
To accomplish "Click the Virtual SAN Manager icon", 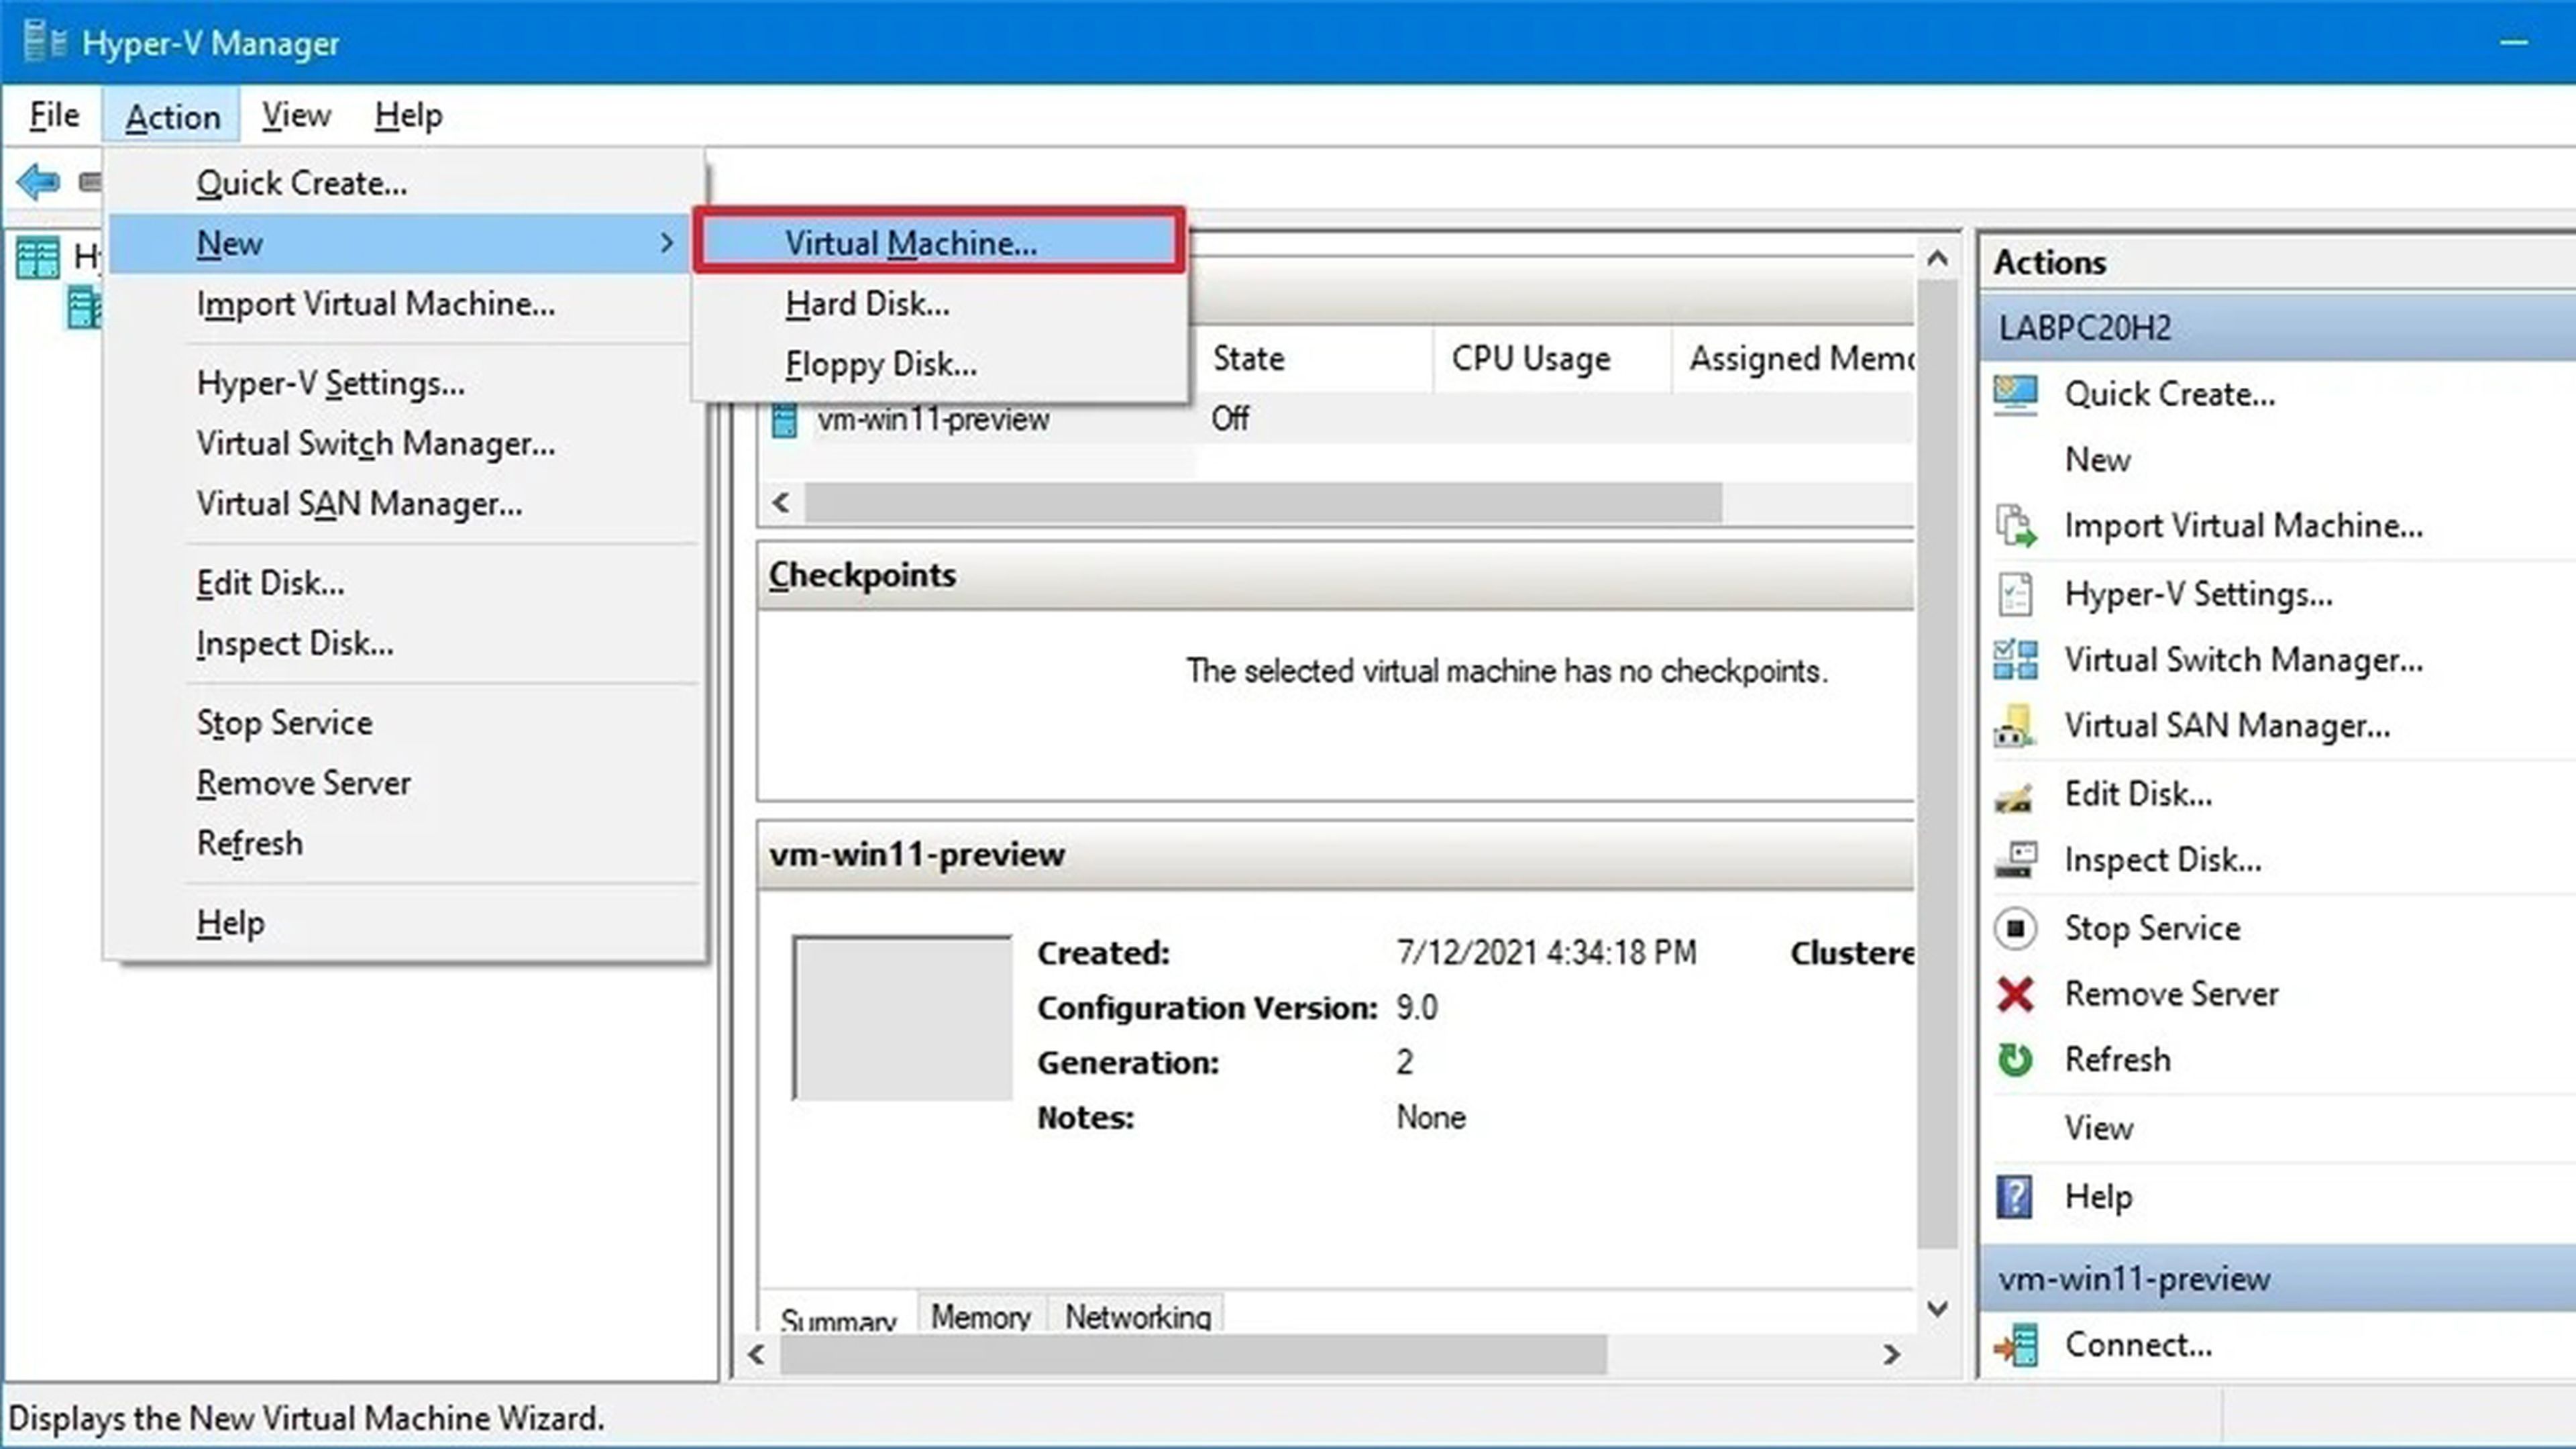I will 2015,725.
